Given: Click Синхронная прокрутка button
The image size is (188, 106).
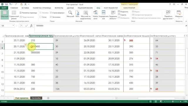Looking at the screenshot, I should coord(142,15).
